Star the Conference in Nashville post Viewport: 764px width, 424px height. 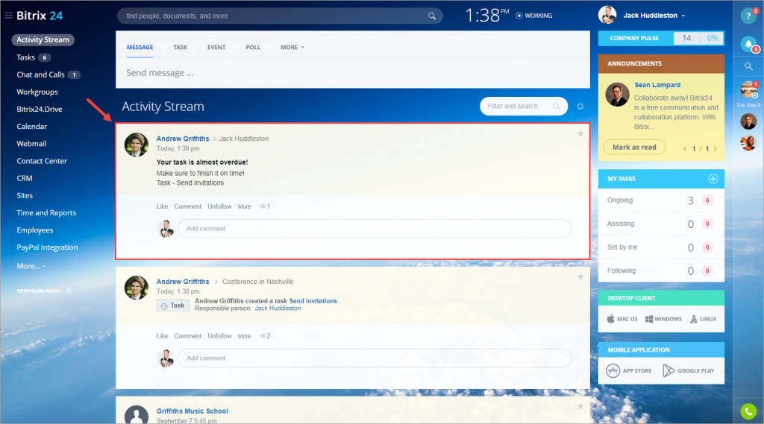click(x=580, y=276)
